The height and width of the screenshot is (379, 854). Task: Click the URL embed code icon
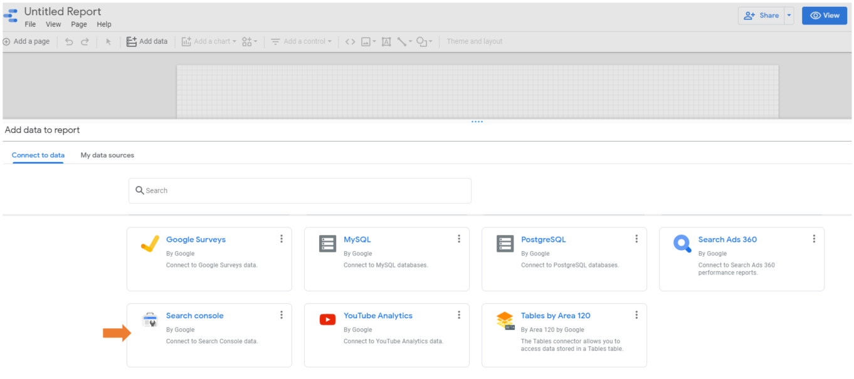tap(350, 42)
